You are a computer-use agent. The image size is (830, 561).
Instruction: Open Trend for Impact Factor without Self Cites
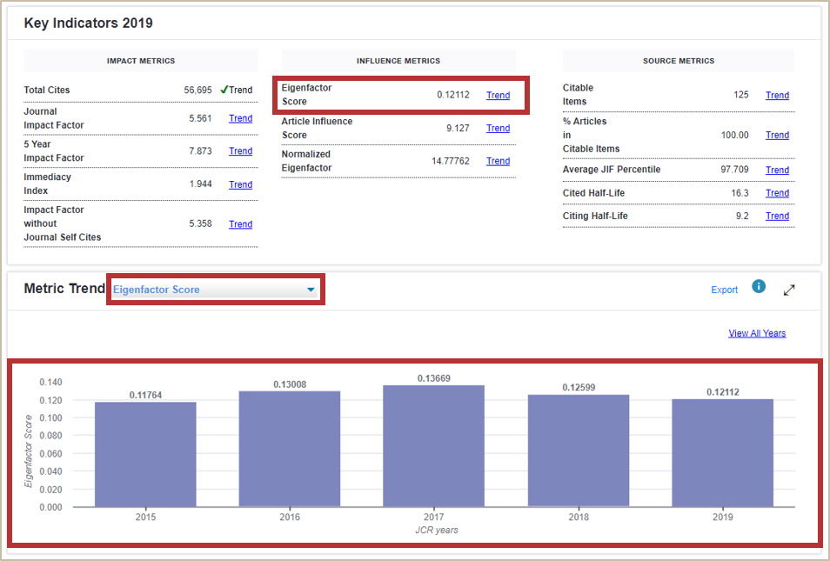(x=240, y=224)
